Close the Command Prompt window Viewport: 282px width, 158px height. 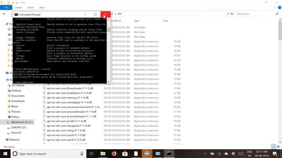(x=105, y=14)
